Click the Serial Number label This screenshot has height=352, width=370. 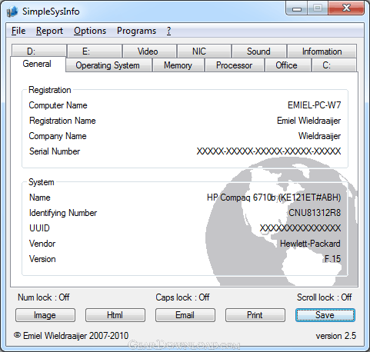coord(55,151)
